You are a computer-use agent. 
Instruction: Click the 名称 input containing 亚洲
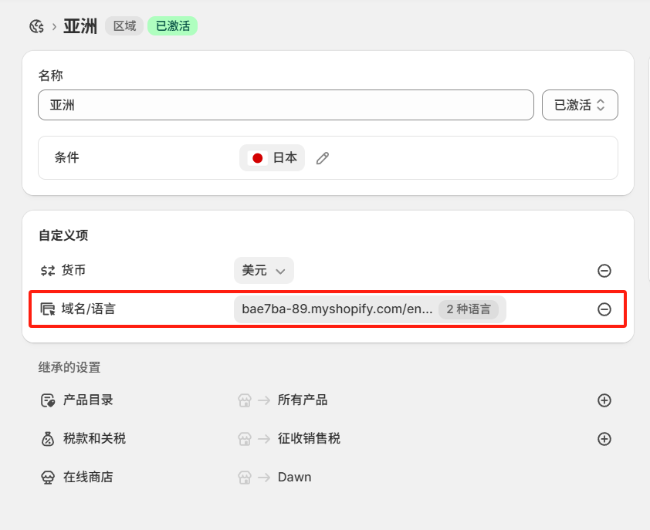(286, 105)
